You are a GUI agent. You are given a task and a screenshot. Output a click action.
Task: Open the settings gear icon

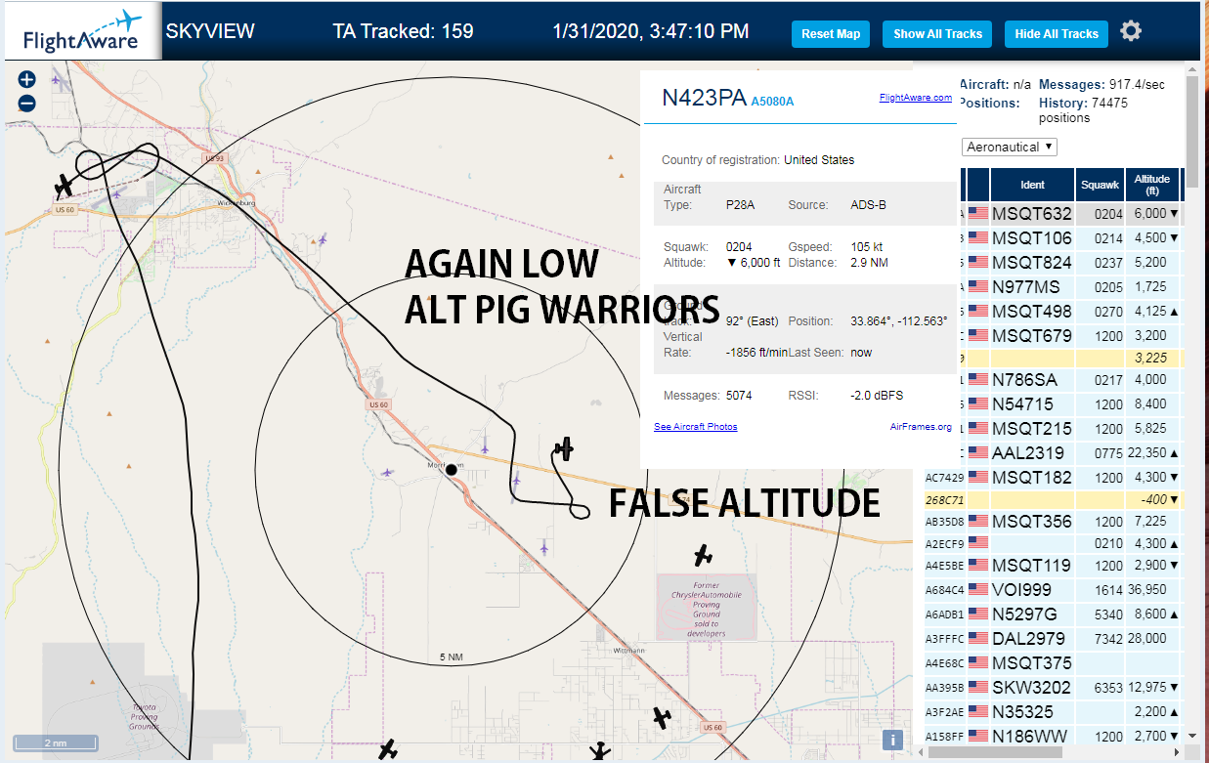coord(1131,31)
